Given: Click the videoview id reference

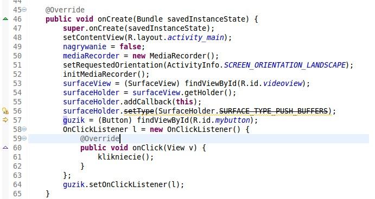Looking at the screenshot, I should pyautogui.click(x=283, y=83).
